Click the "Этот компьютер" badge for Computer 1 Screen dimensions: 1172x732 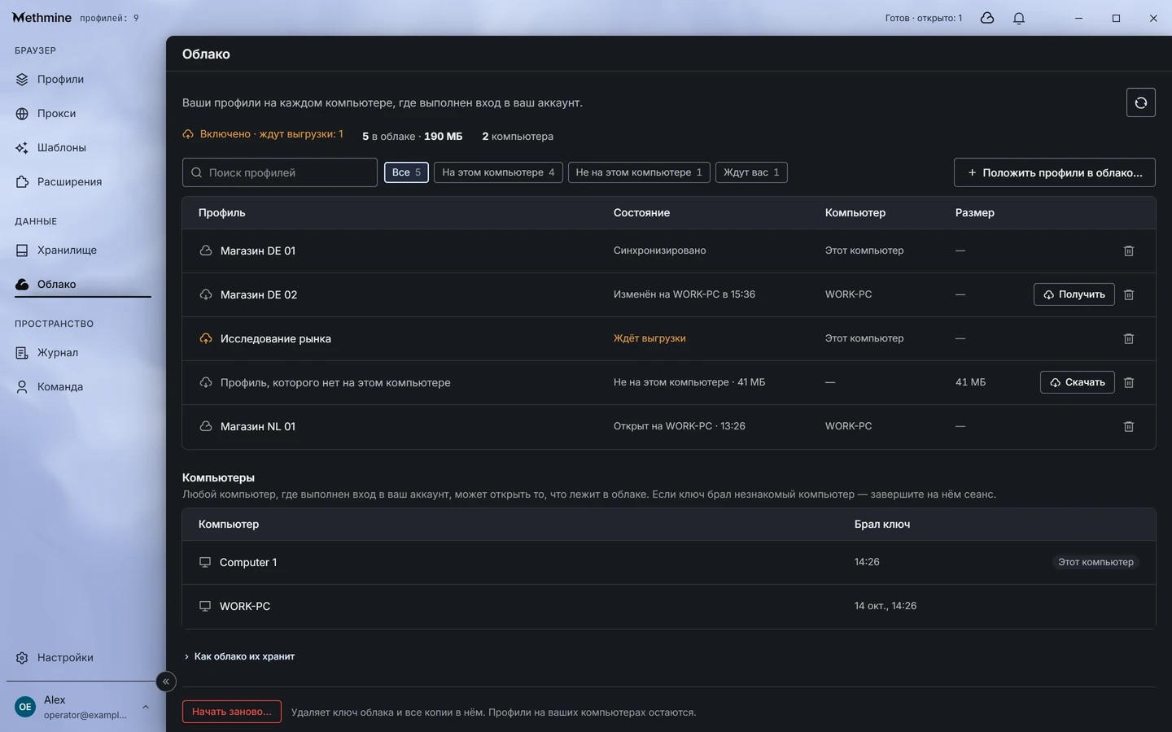[1095, 562]
